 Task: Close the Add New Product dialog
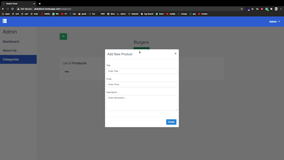pos(175,53)
